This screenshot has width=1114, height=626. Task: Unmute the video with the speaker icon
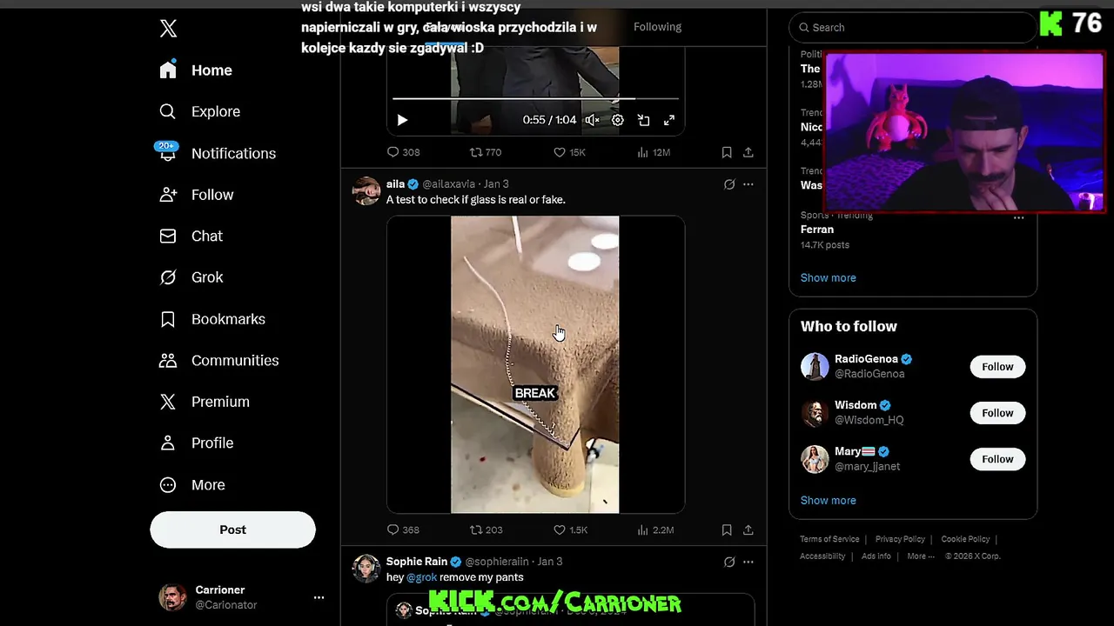pyautogui.click(x=592, y=120)
